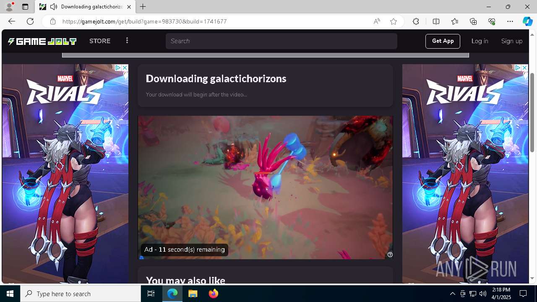Focus the Game Jolt Search field
Screen dimensions: 537x302
coord(281,41)
